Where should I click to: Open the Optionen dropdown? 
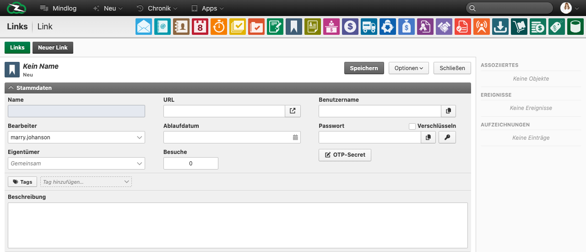[x=409, y=68]
